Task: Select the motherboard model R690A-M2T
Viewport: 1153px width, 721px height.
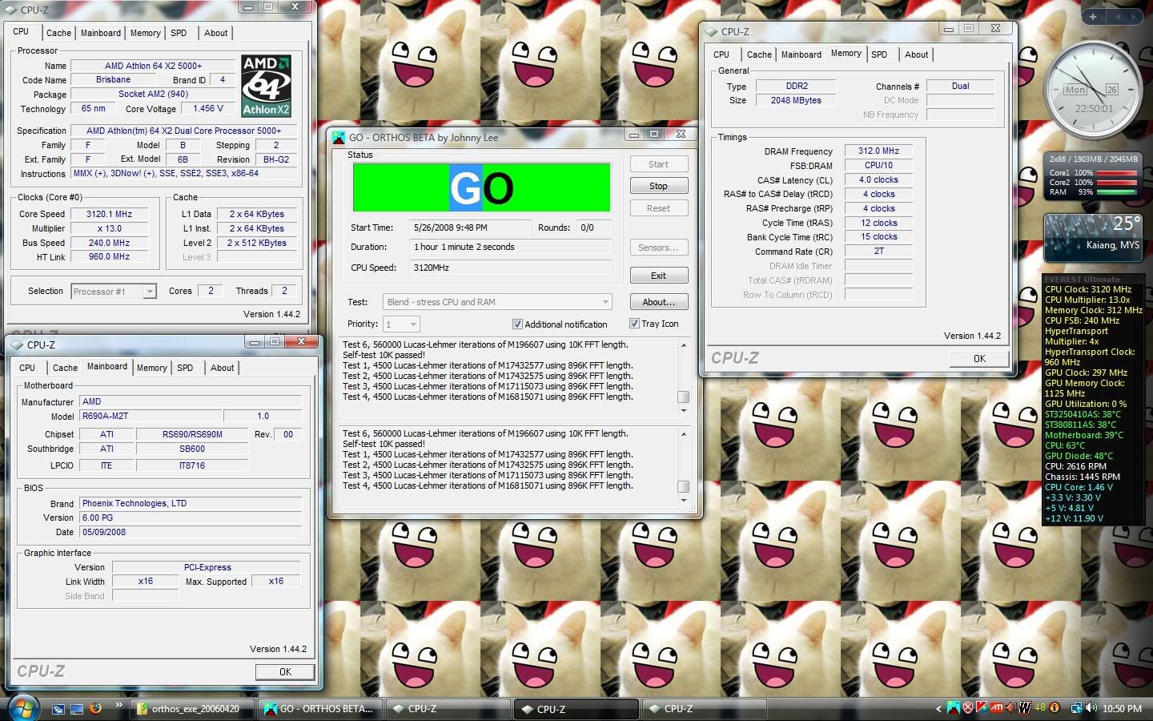Action: (x=150, y=416)
